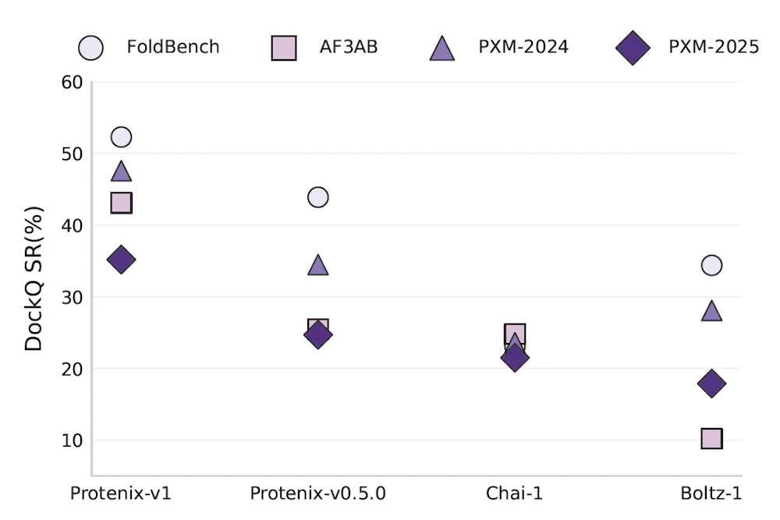Click the PXM-2025 diamond legend marker

(x=633, y=48)
